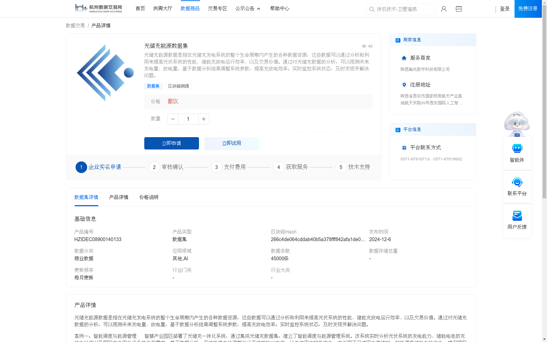This screenshot has height=342, width=547.
Task: Click merchant name 陕西斛光数字科技有限公司
Action: pyautogui.click(x=425, y=69)
